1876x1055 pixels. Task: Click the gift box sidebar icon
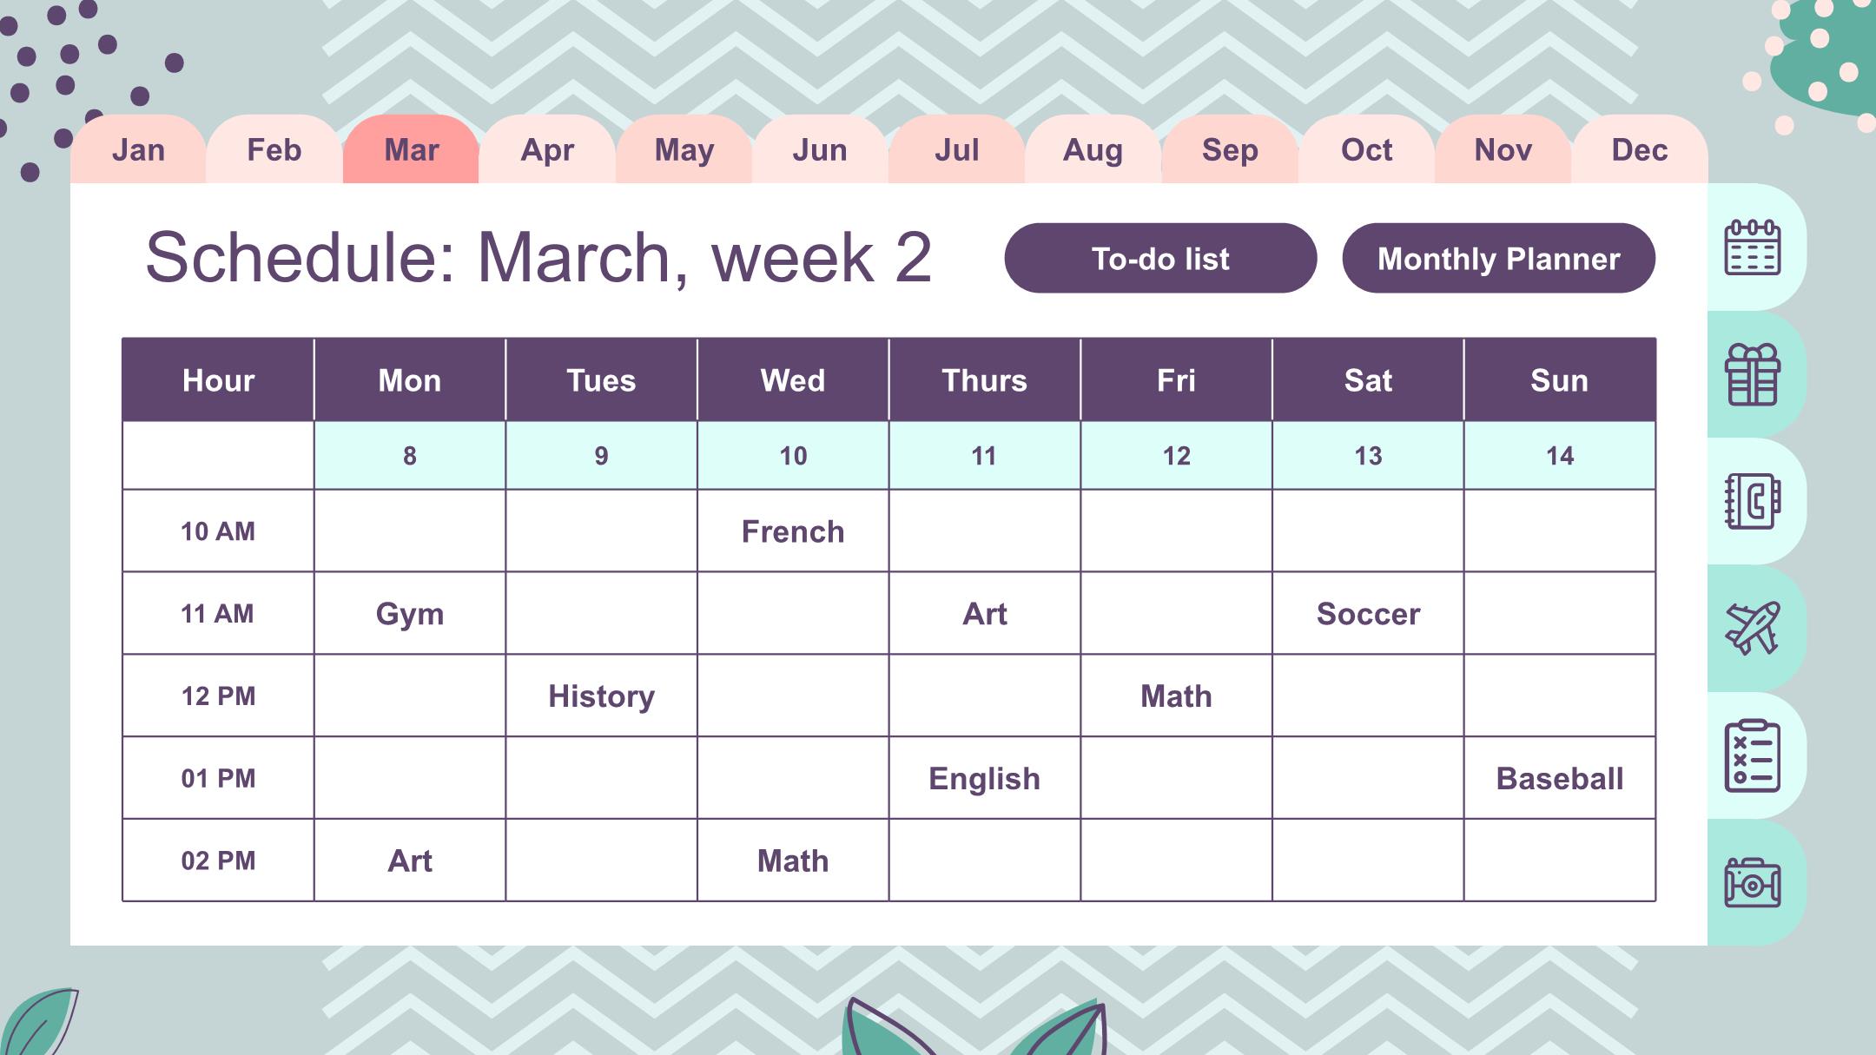coord(1752,374)
